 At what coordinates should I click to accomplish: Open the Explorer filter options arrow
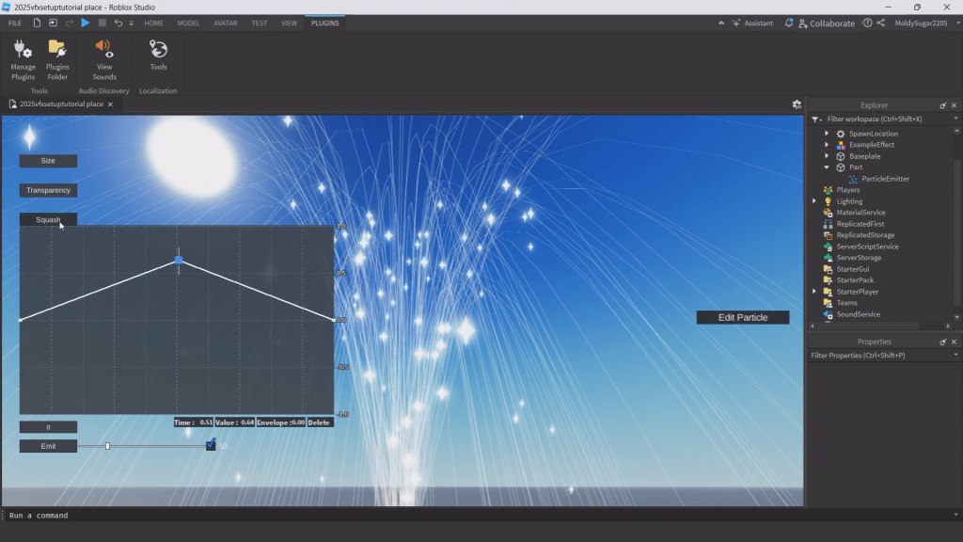tap(955, 119)
